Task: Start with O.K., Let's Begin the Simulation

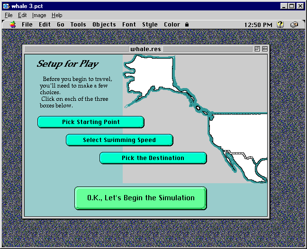Action: (x=141, y=198)
